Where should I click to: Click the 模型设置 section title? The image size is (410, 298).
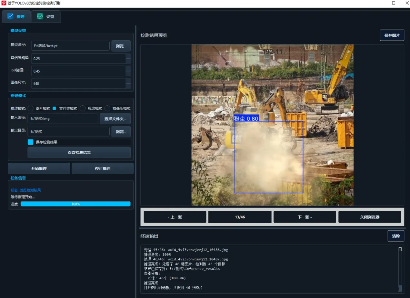tap(18, 31)
